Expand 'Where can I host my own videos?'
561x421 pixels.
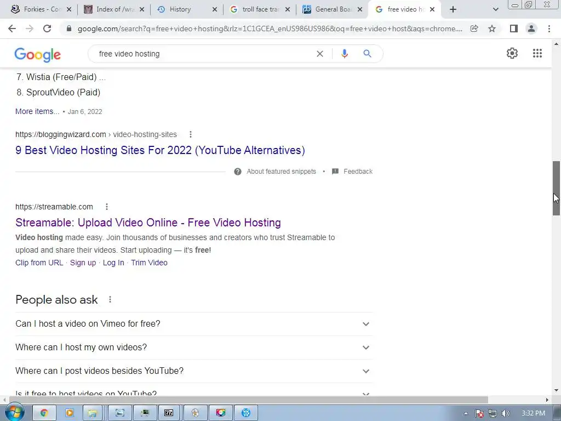click(x=194, y=347)
